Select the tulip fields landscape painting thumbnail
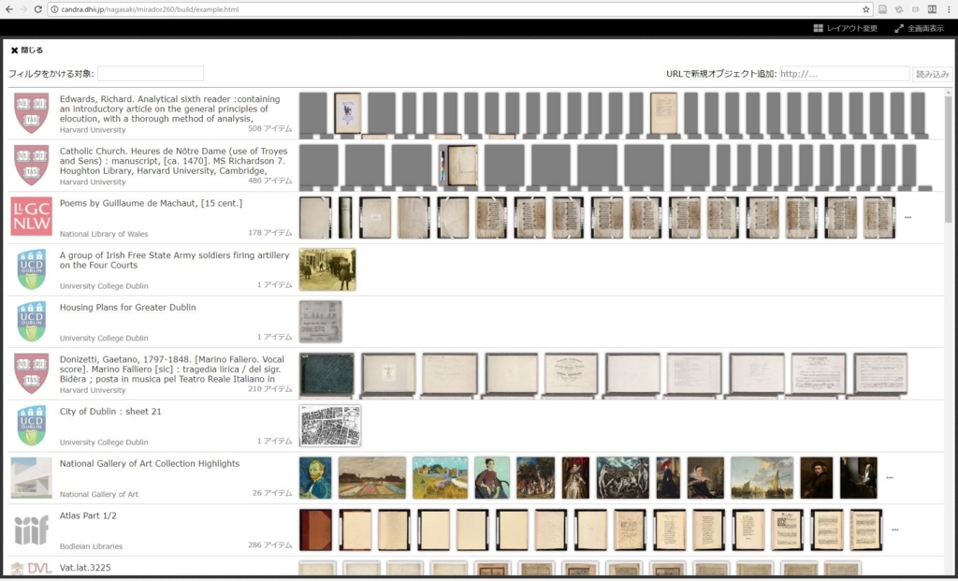The image size is (958, 581). (372, 478)
